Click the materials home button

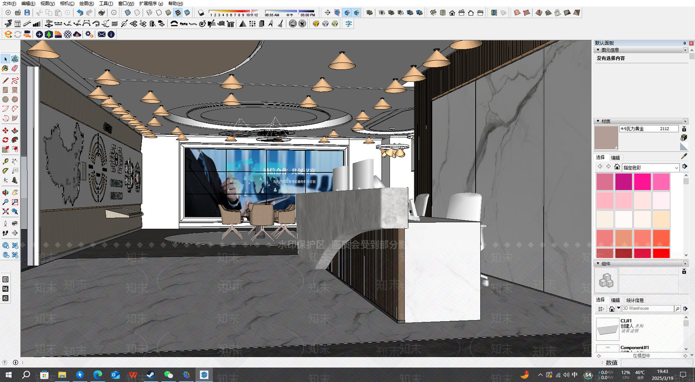617,167
